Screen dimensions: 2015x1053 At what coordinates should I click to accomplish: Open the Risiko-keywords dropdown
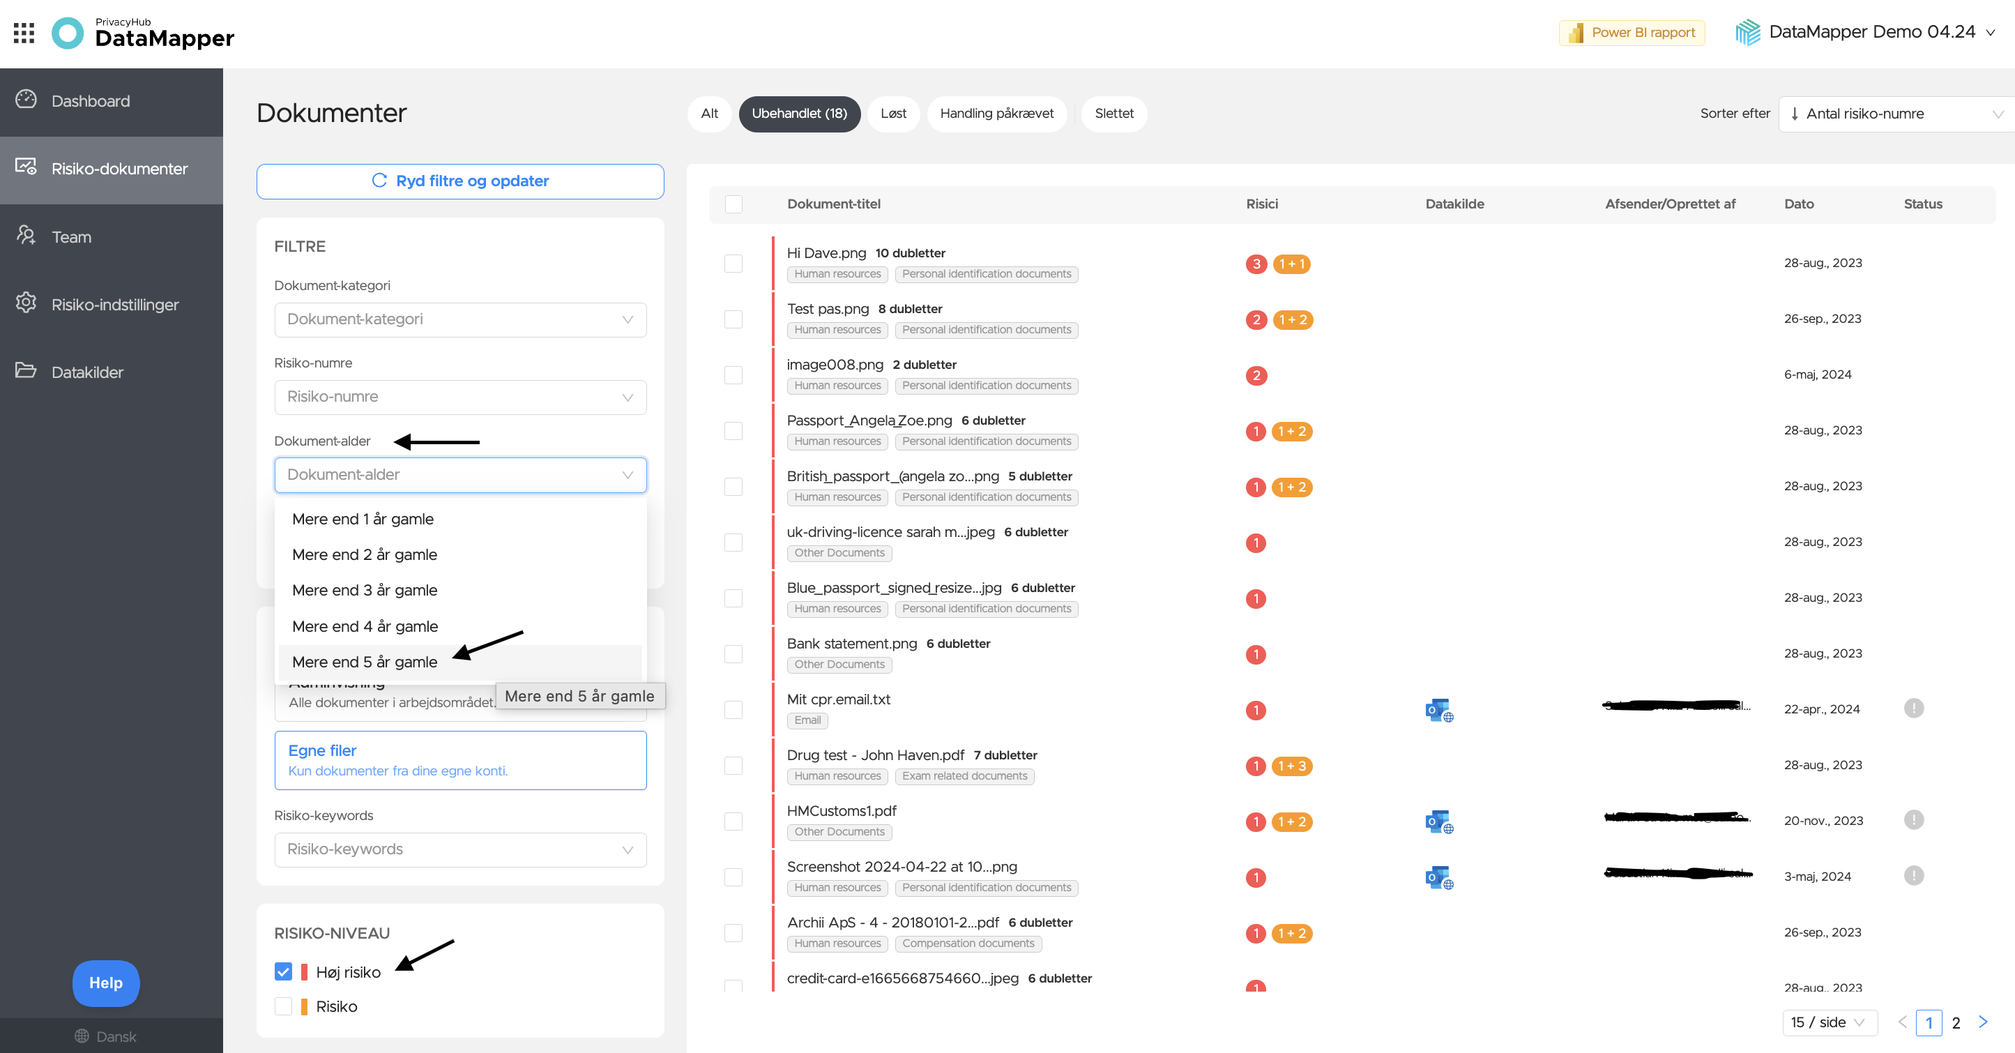[460, 849]
